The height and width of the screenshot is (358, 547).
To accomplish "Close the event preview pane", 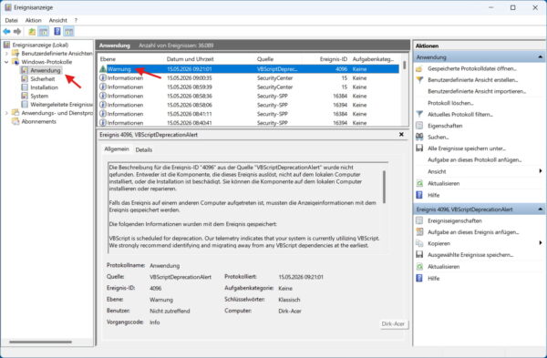I will click(401, 135).
